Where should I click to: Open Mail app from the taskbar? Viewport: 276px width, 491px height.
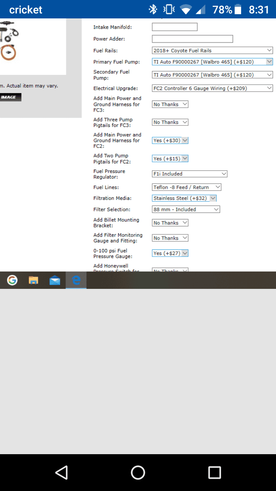pyautogui.click(x=55, y=280)
